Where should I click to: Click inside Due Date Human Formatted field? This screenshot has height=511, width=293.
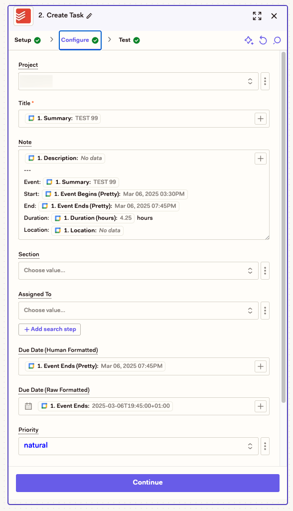pos(144,366)
